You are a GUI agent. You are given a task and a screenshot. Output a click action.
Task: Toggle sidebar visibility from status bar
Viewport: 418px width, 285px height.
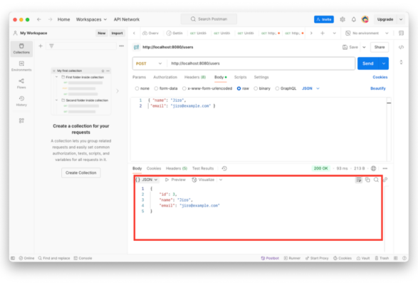click(13, 258)
